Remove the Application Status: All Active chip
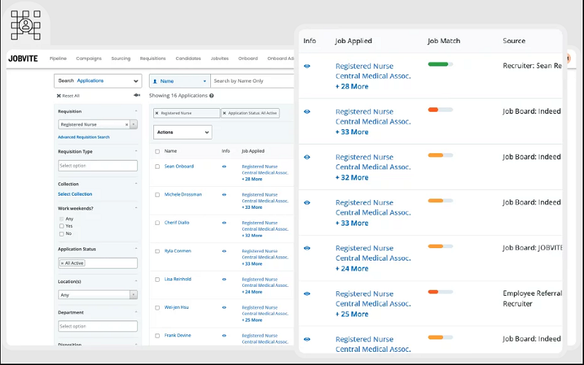 224,113
